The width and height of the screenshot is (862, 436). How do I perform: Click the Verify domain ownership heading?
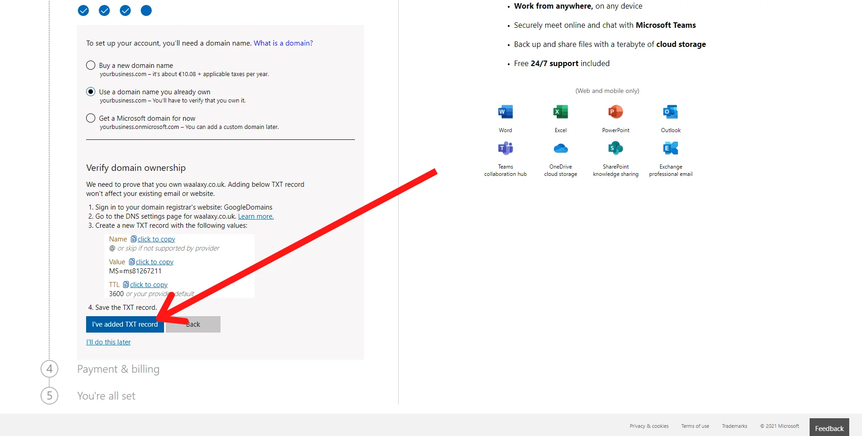click(136, 168)
